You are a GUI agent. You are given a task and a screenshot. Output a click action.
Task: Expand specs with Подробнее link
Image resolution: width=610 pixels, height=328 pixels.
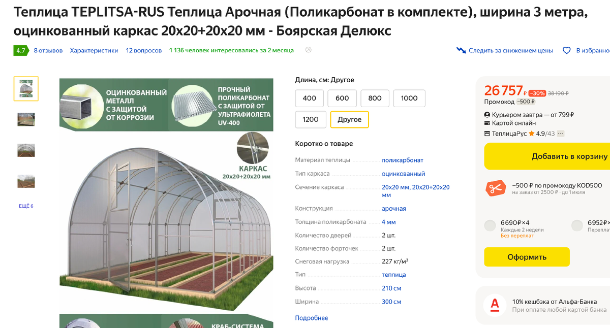312,318
